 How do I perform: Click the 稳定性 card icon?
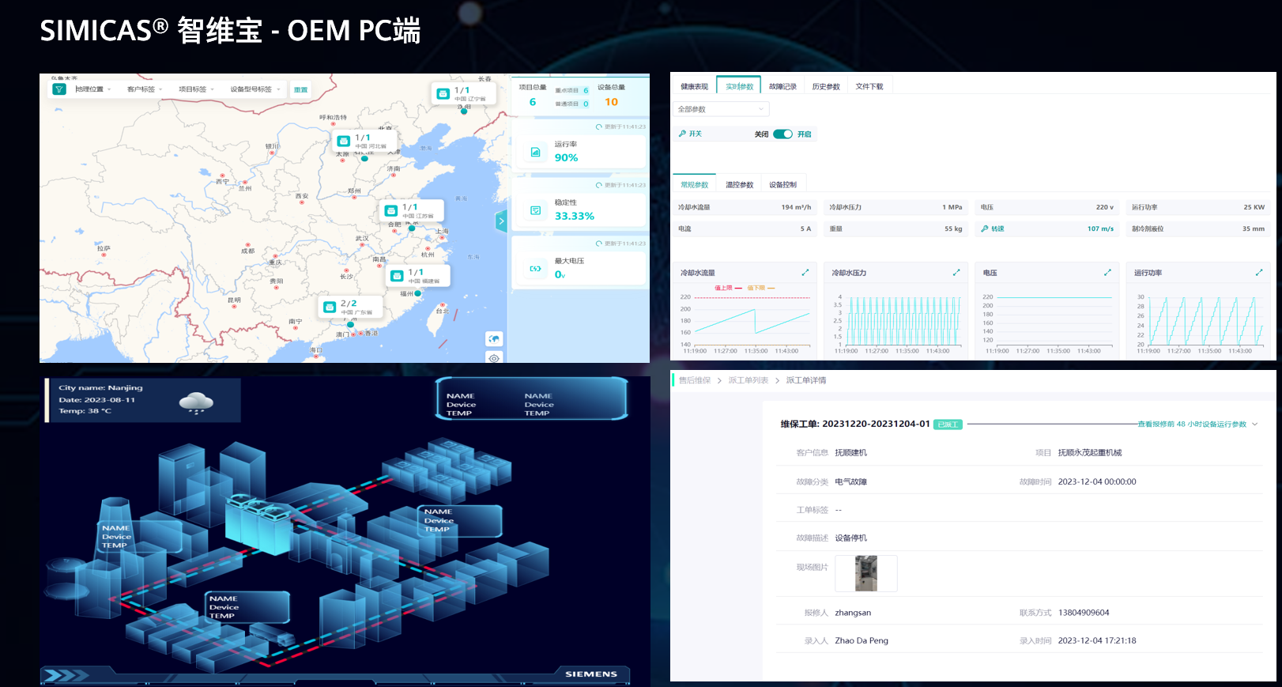(535, 210)
